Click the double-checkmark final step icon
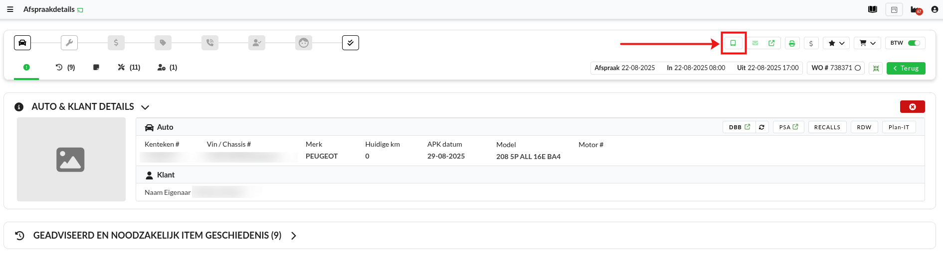943x257 pixels. [x=351, y=43]
